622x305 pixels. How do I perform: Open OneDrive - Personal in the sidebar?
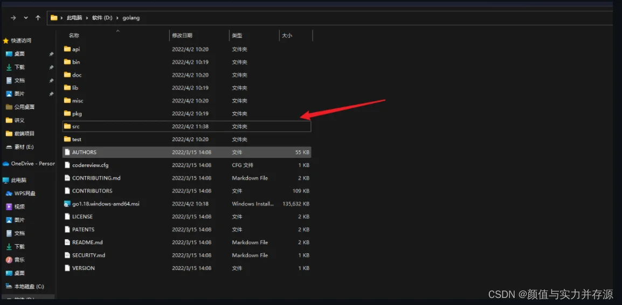click(x=33, y=163)
